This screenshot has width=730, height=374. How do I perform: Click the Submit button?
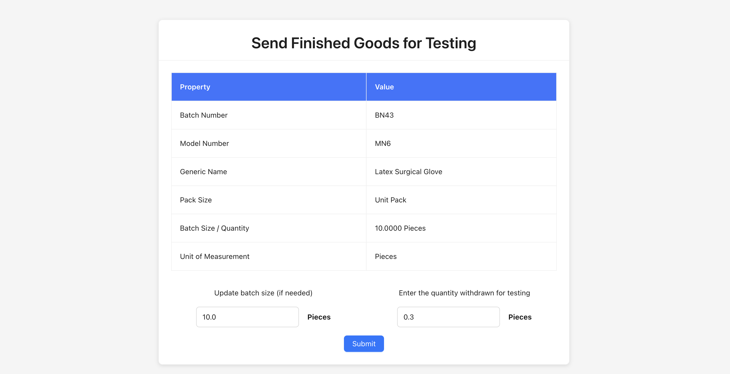(364, 343)
